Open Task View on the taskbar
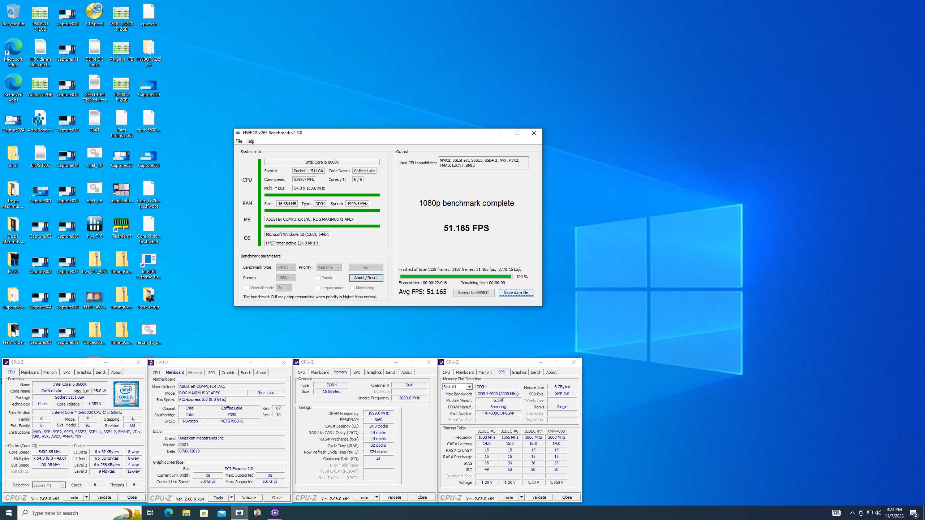Image resolution: width=925 pixels, height=520 pixels. (x=150, y=513)
